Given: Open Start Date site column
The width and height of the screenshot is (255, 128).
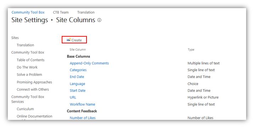Looking at the screenshot, I should pyautogui.click(x=78, y=91).
